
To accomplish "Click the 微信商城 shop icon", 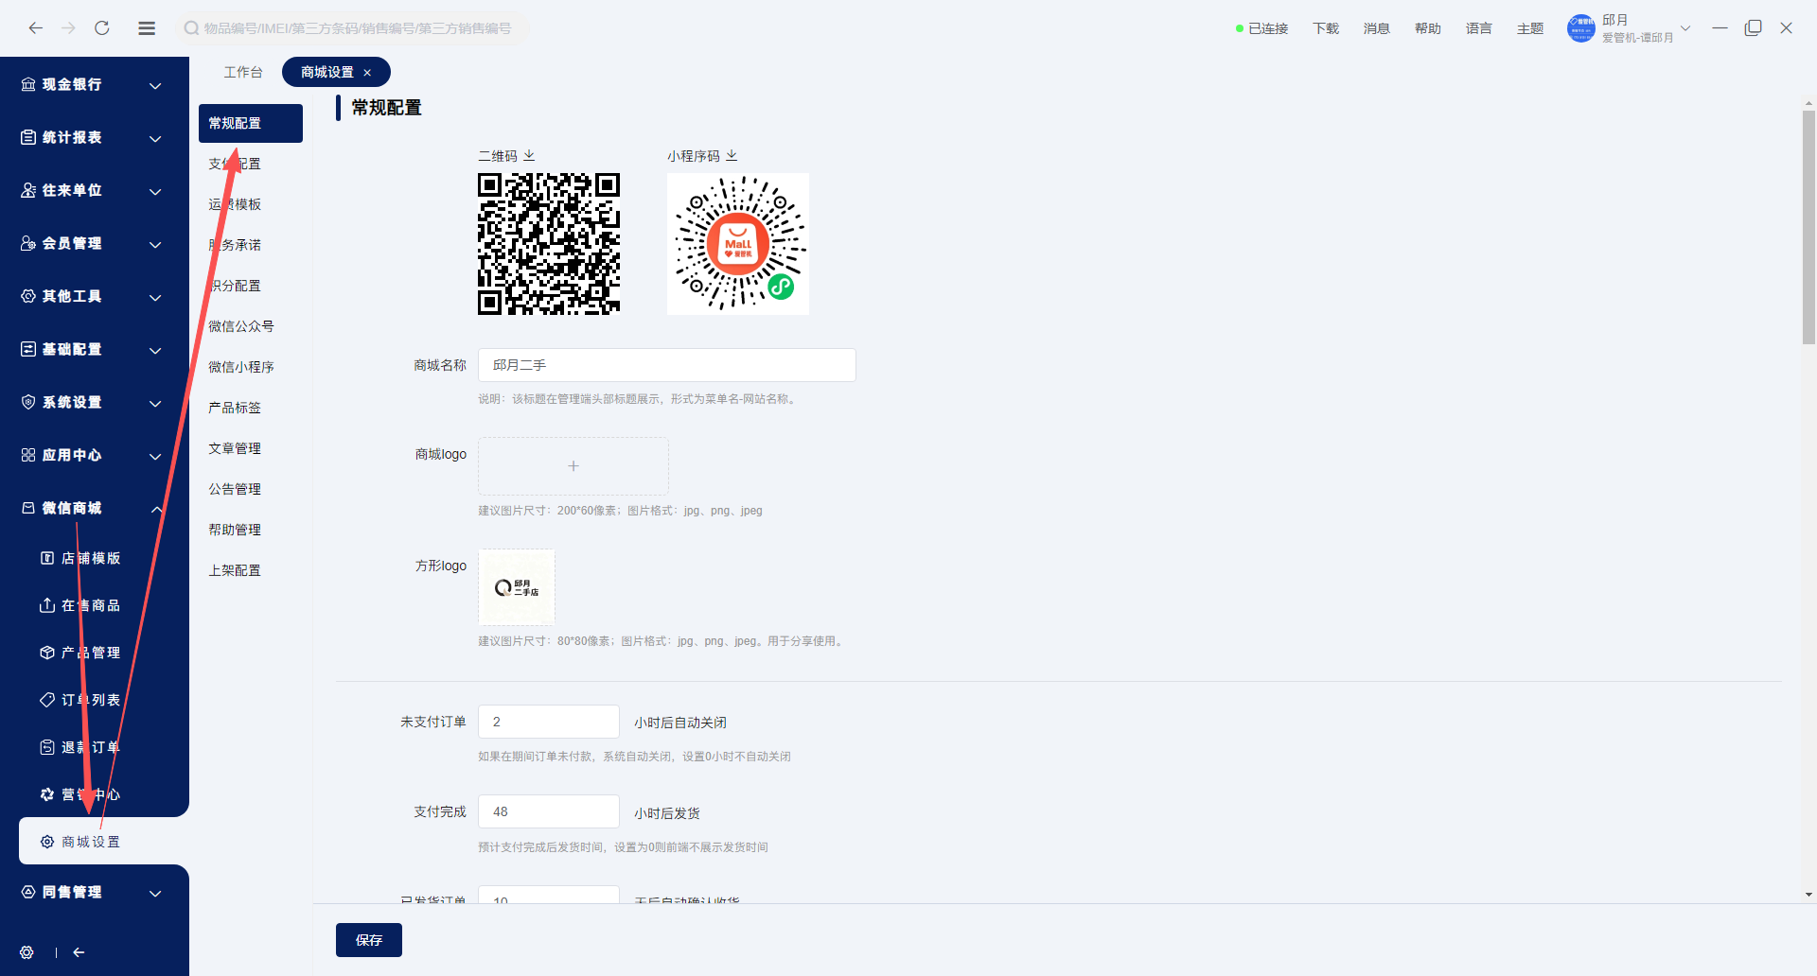I will tap(28, 508).
